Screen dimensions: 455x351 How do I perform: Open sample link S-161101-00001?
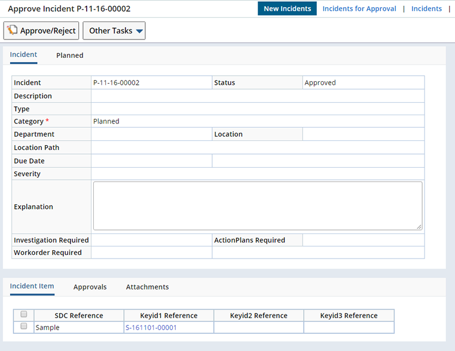pyautogui.click(x=151, y=328)
